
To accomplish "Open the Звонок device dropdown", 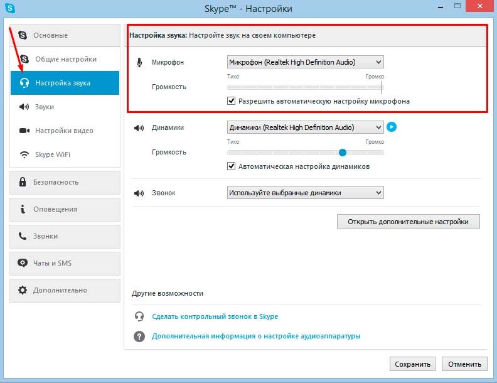I will click(x=305, y=193).
